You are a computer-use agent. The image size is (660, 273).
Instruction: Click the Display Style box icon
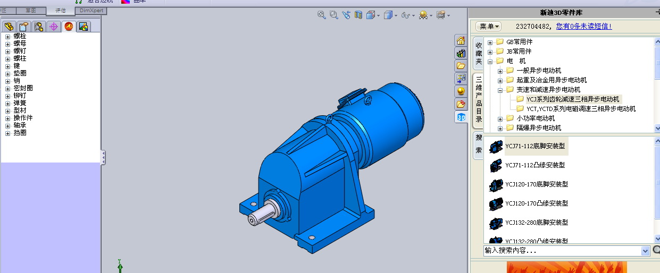(x=388, y=15)
